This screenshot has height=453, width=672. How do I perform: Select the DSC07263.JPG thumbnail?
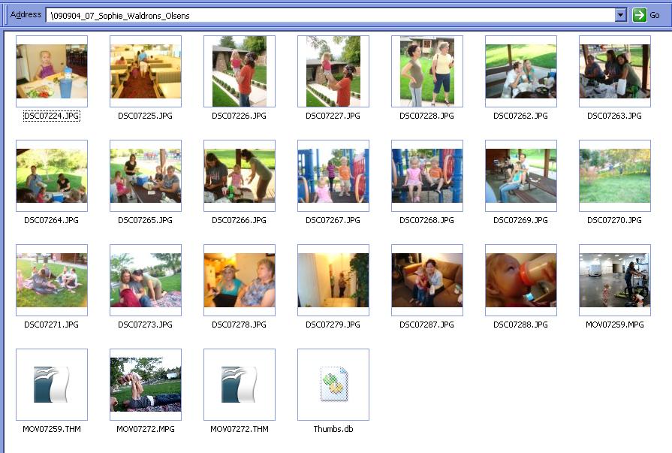[615, 71]
